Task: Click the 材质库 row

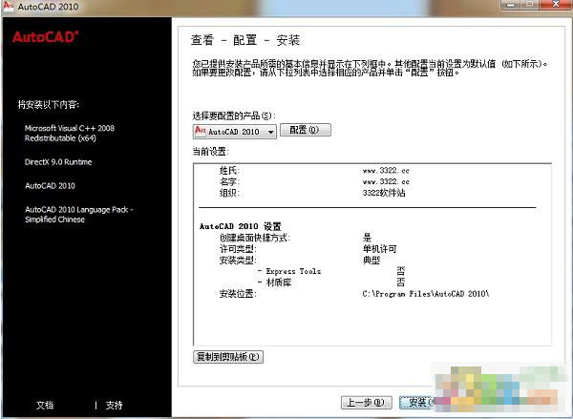Action: 331,283
